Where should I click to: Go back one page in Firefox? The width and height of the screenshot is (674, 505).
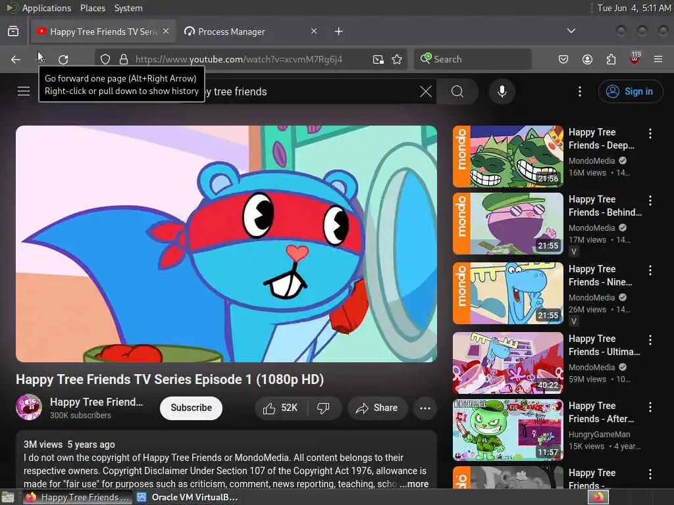pos(16,59)
